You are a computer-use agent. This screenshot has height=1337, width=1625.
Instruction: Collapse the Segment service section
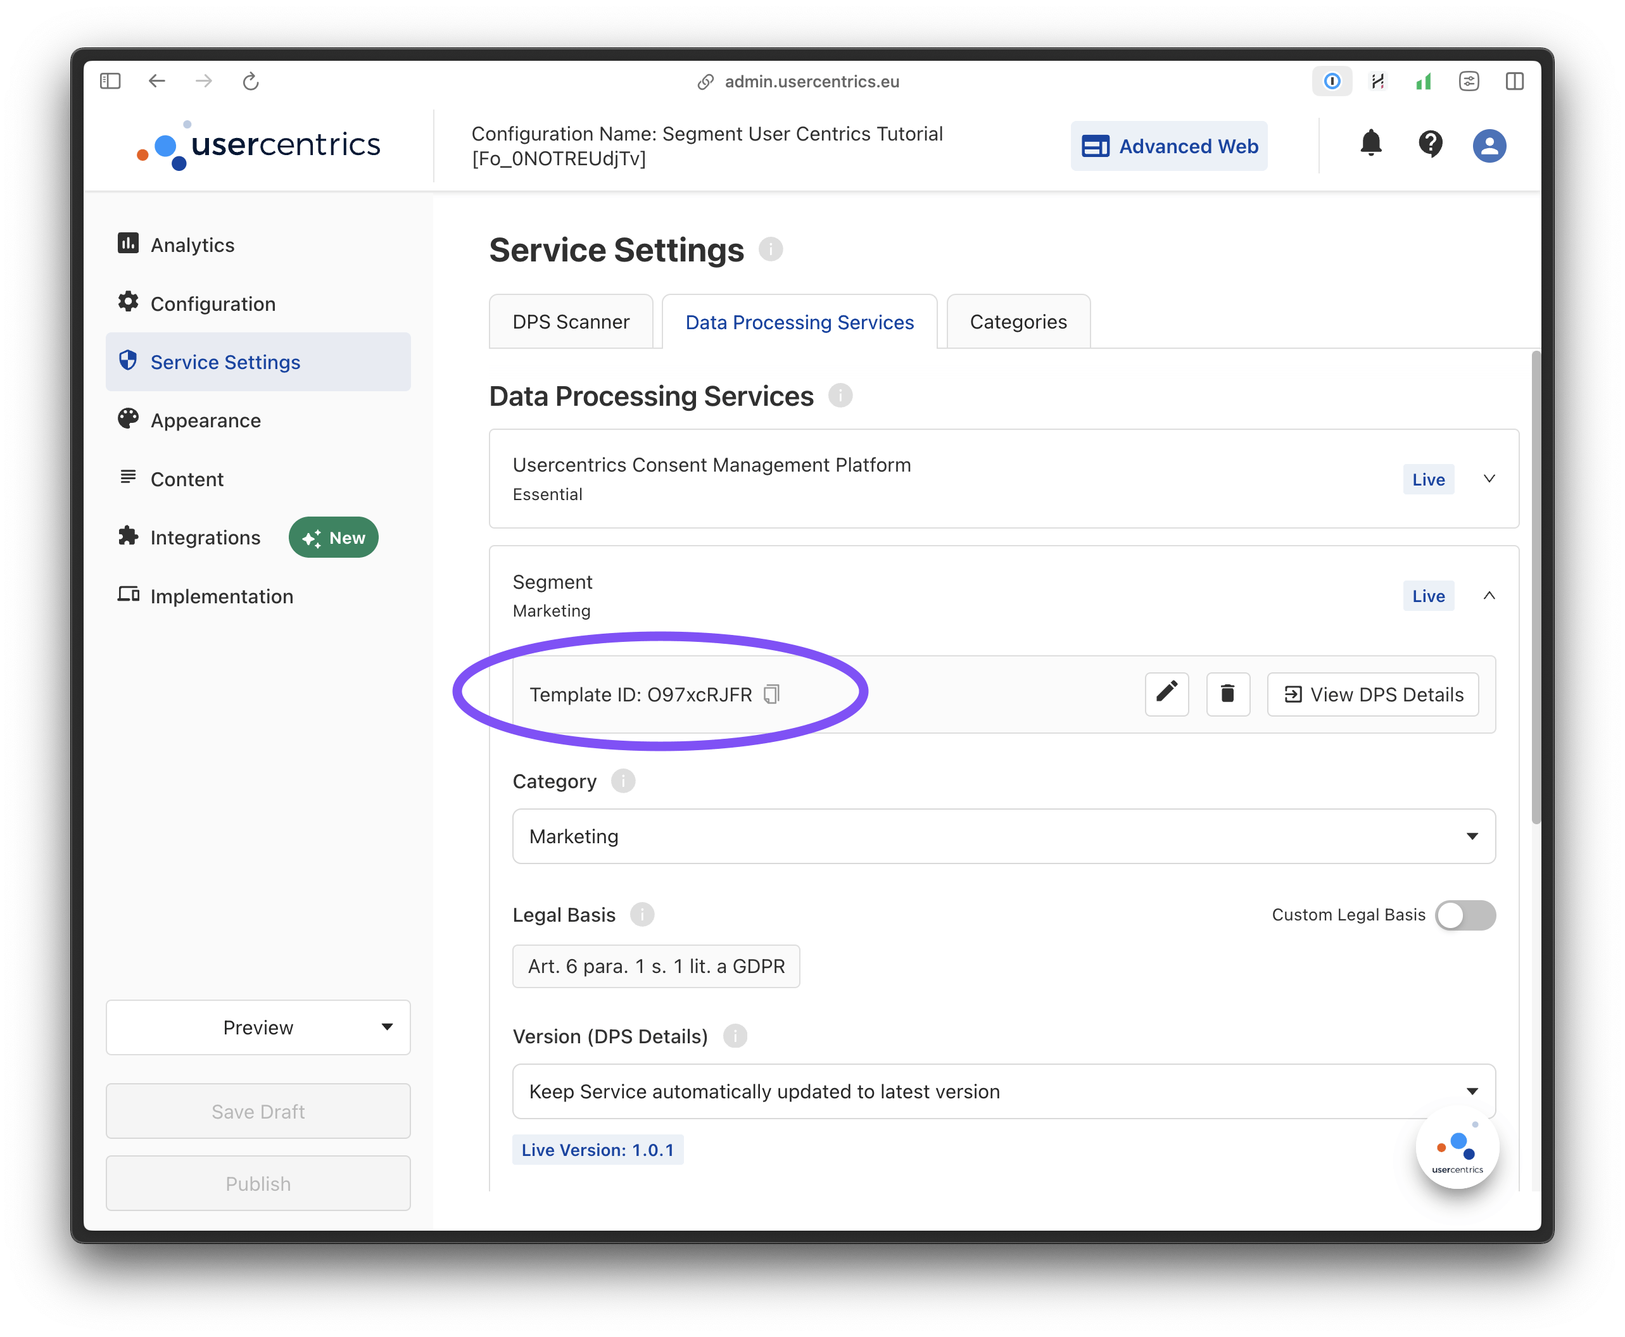click(1489, 595)
